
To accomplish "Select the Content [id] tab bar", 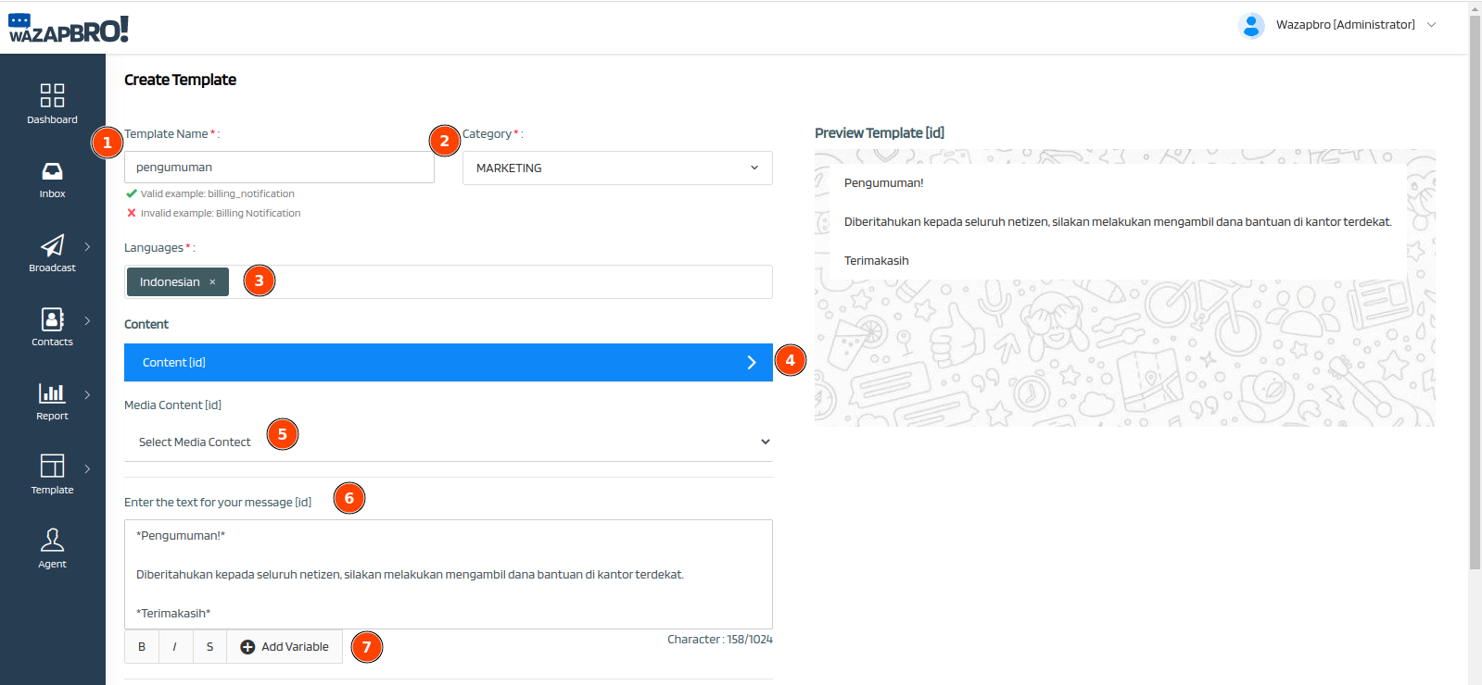I will [448, 363].
